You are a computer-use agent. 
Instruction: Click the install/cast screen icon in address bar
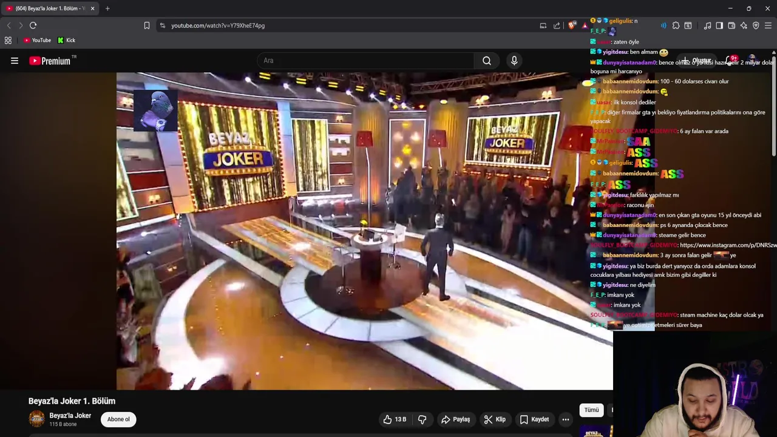(543, 25)
